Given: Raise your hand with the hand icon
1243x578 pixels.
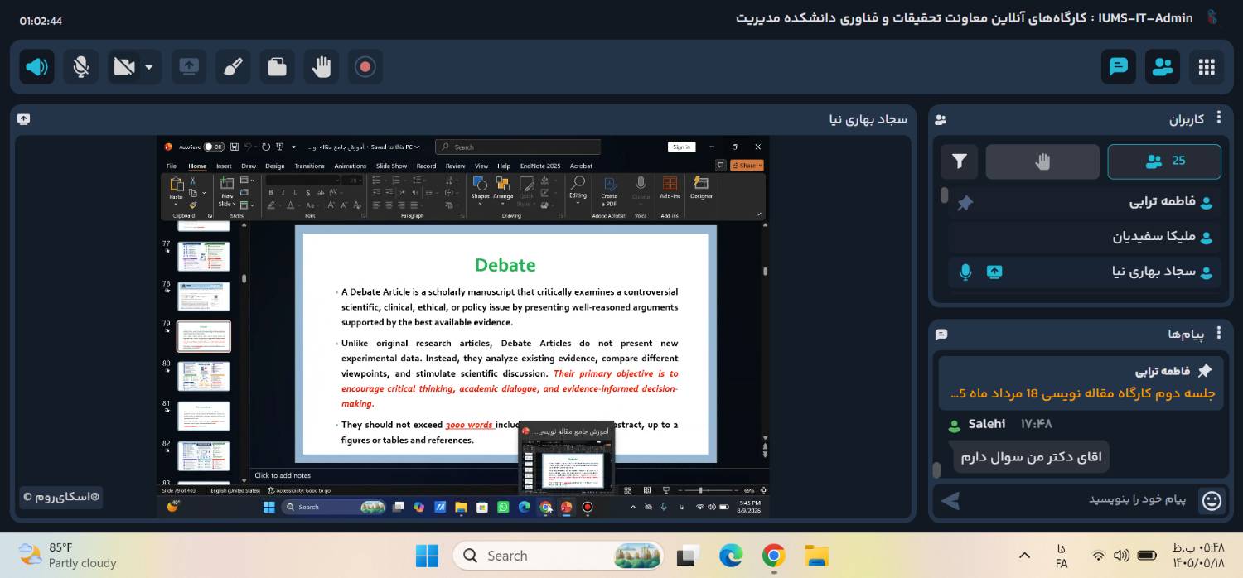Looking at the screenshot, I should coord(321,67).
